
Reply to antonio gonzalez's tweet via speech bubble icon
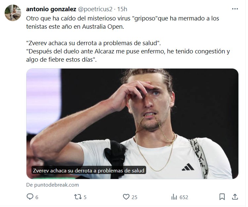click(x=30, y=197)
